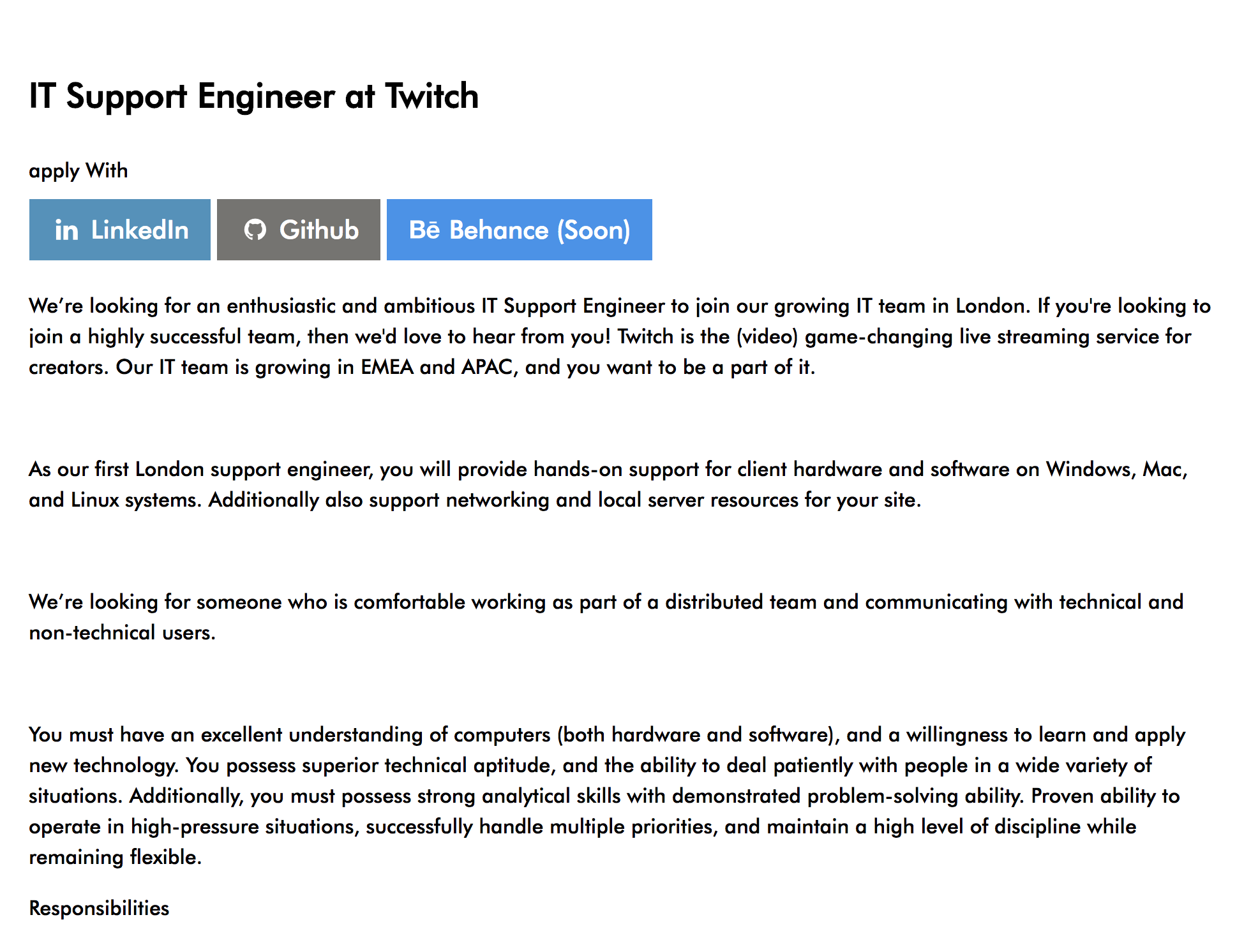Click the "remaining flexible." text
Viewport: 1251px width, 938px height.
pos(116,857)
